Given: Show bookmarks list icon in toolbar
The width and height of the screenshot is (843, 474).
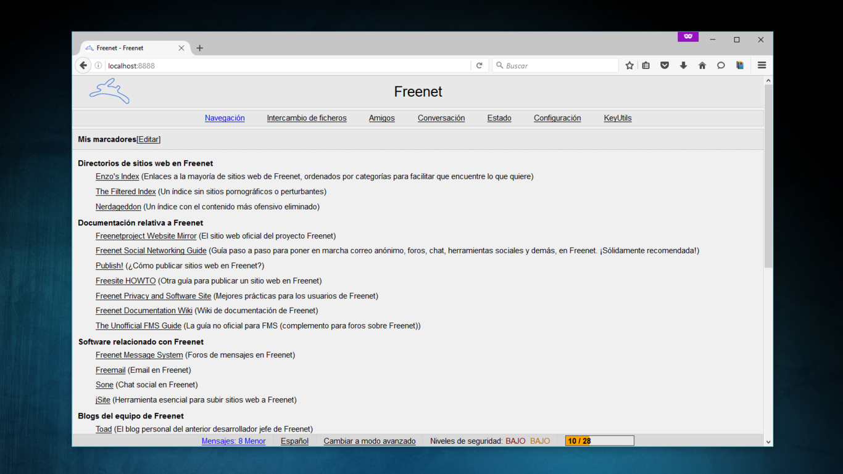Looking at the screenshot, I should point(646,65).
